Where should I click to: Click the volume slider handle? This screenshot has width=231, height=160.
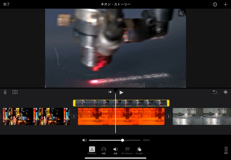123,140
